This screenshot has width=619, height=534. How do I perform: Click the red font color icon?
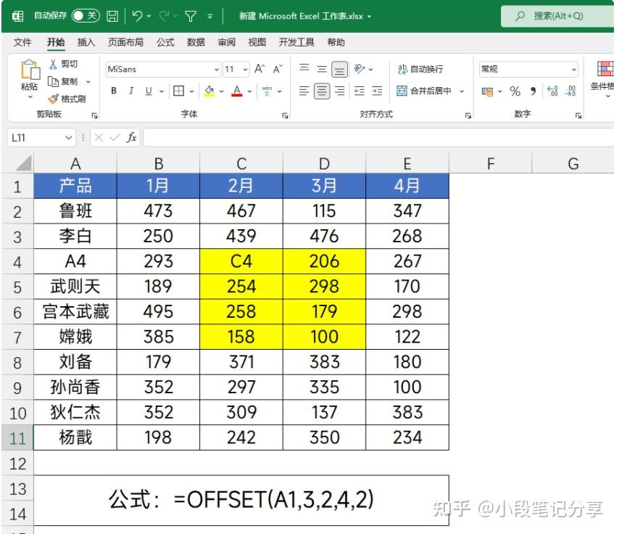(237, 91)
